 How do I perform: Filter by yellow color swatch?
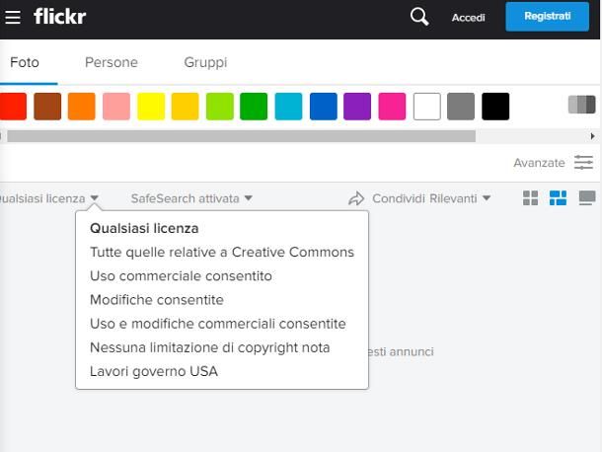151,107
